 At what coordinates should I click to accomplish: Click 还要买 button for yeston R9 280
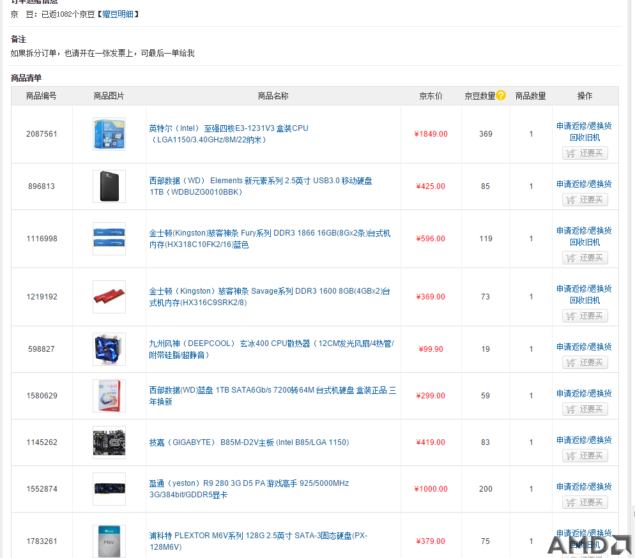(x=585, y=502)
